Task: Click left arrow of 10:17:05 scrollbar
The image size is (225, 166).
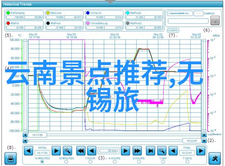Action: (x=25, y=135)
